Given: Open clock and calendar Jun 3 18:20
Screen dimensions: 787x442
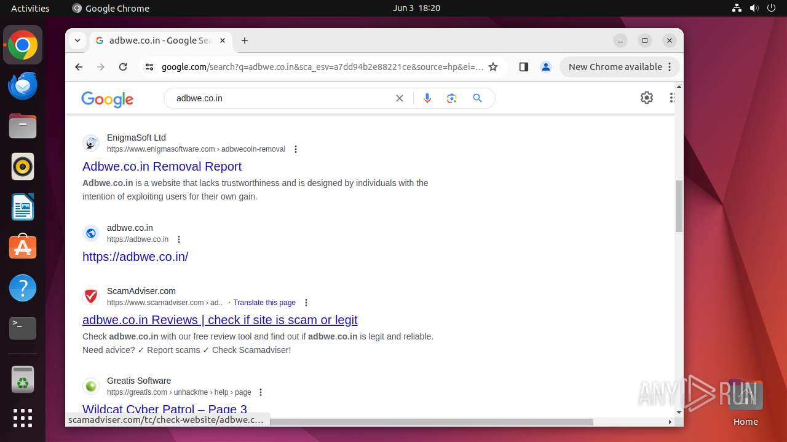Looking at the screenshot, I should [x=416, y=8].
